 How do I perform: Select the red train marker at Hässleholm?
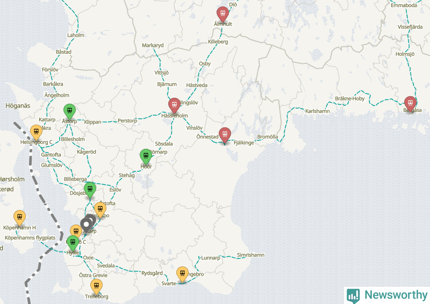click(x=174, y=105)
